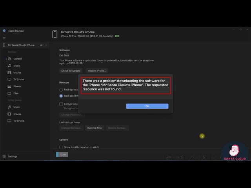Image resolution: width=251 pixels, height=188 pixels.
Task: Open the hamburger navigation menu icon
Action: point(4,38)
